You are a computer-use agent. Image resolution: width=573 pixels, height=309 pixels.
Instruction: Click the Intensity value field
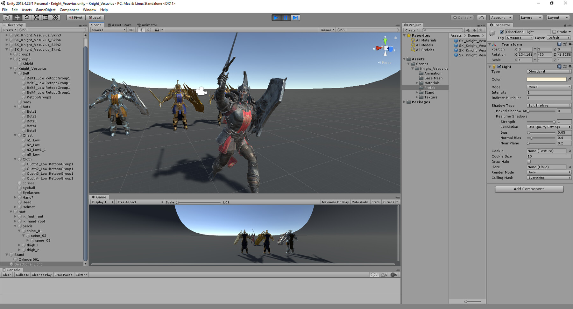tap(549, 93)
